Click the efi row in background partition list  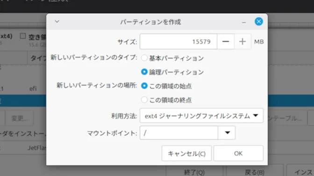click(23, 88)
